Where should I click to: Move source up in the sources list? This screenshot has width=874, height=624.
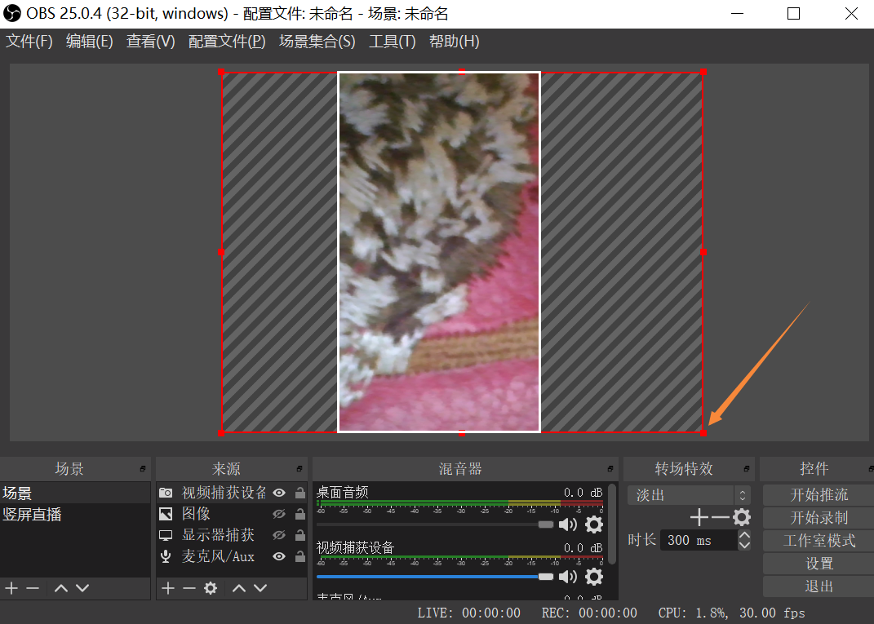(239, 588)
